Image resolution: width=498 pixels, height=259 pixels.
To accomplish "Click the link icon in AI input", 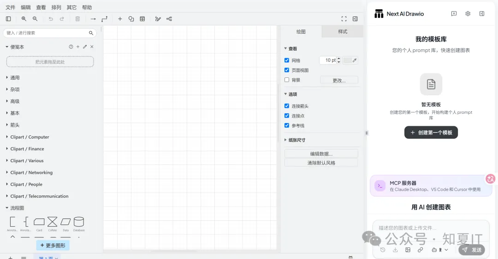I will click(420, 250).
